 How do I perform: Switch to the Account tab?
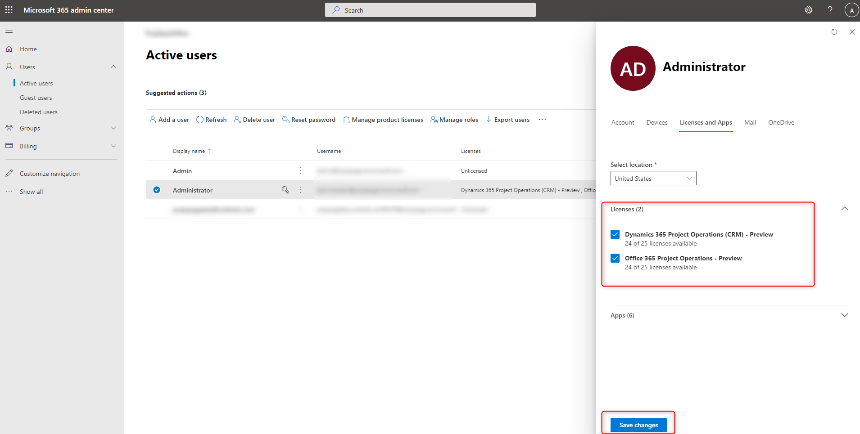point(623,122)
